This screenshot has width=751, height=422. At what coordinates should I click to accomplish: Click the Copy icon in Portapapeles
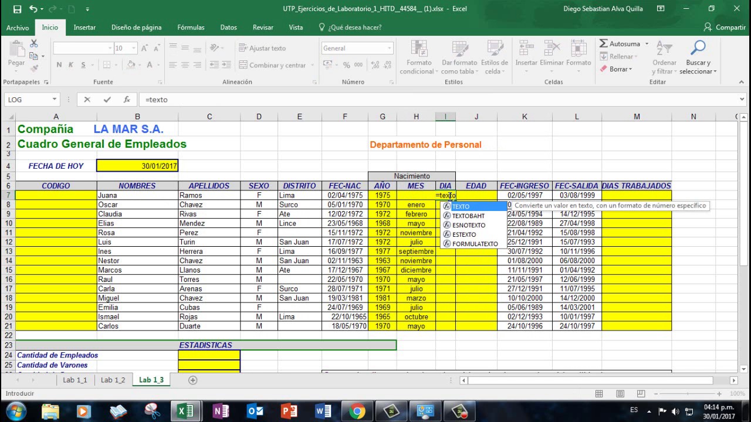pyautogui.click(x=34, y=56)
